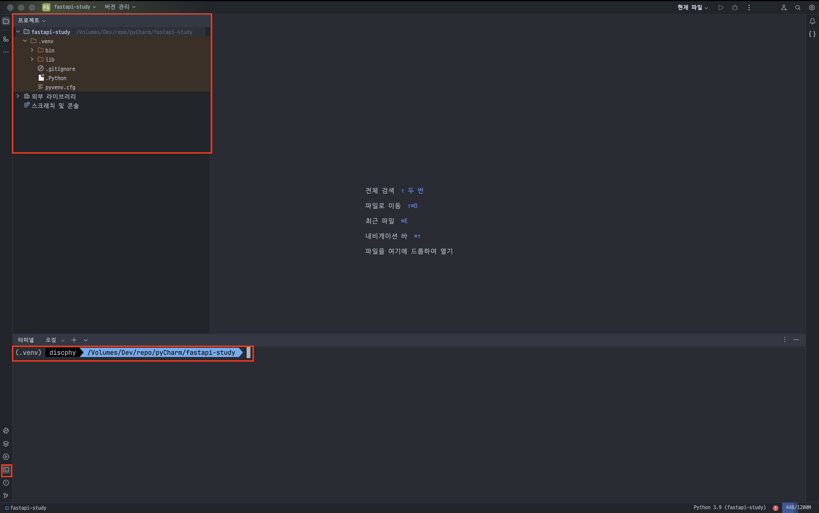Image resolution: width=819 pixels, height=513 pixels.
Task: Open Search Everywhere magnifier icon
Action: tap(798, 8)
